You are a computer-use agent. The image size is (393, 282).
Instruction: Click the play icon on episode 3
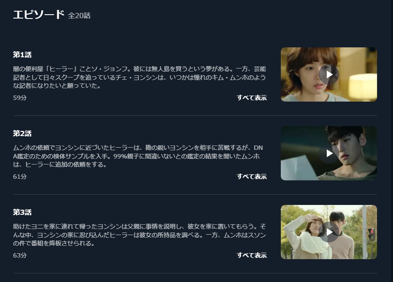(329, 232)
